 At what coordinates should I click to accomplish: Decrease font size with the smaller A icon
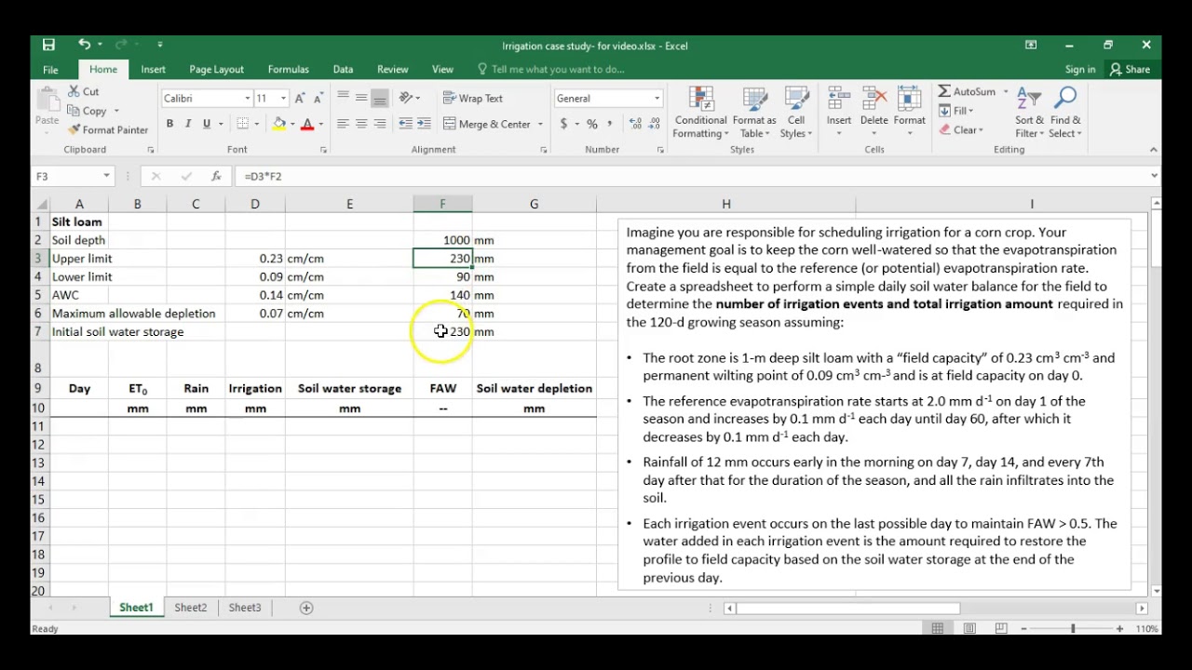pos(318,99)
